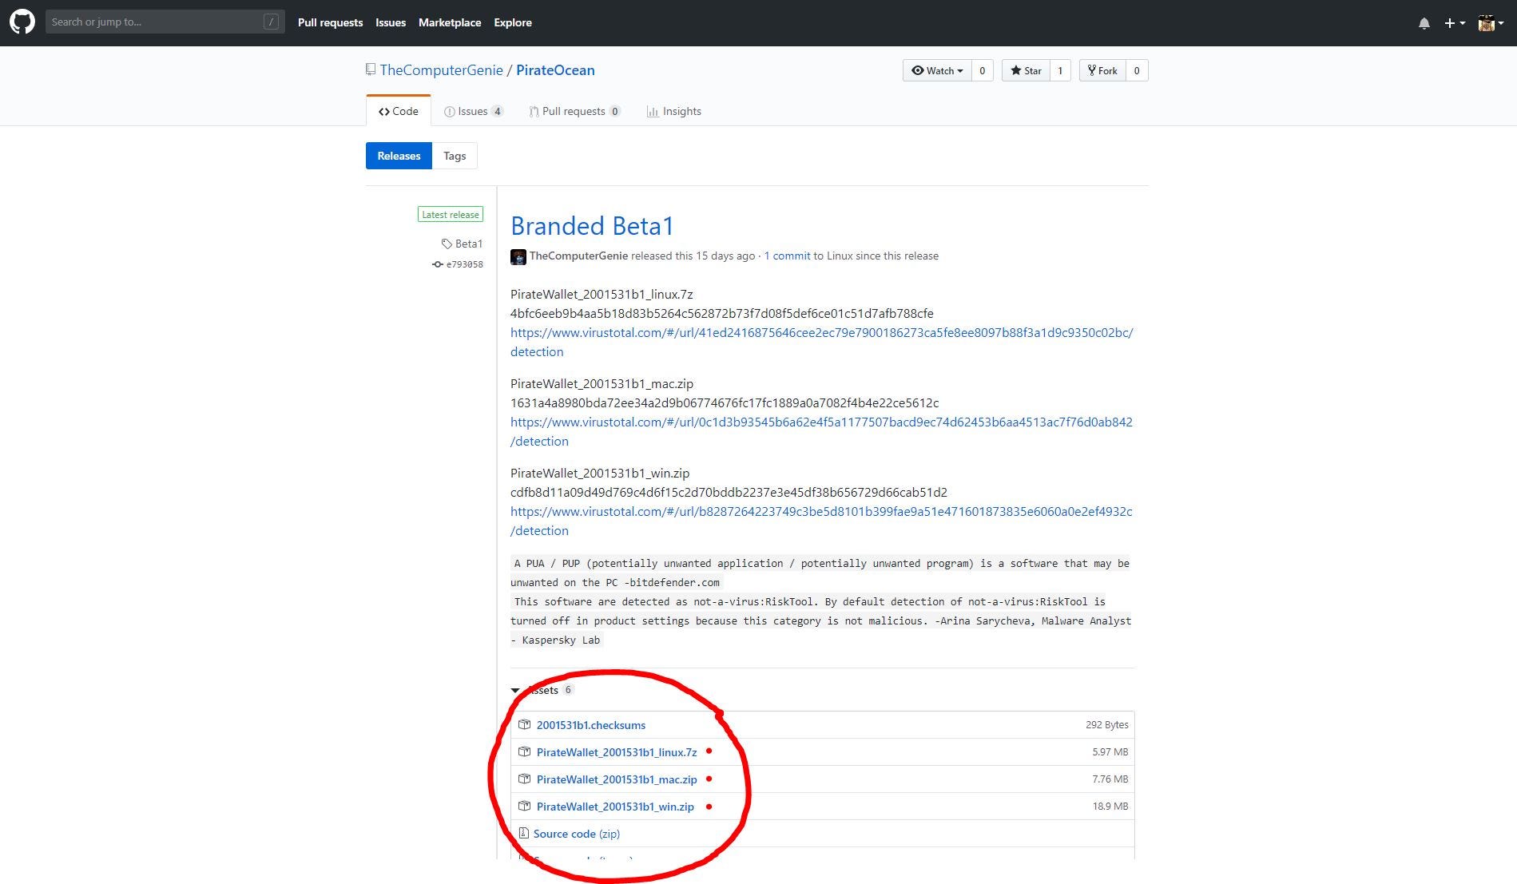
Task: Download Source code (zip)
Action: coord(577,834)
